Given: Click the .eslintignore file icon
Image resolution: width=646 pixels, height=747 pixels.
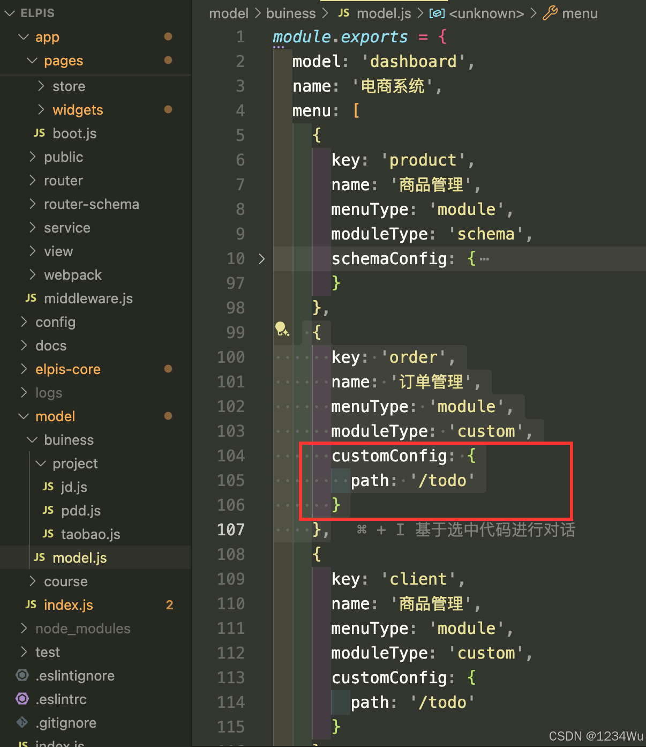Looking at the screenshot, I should coord(22,675).
